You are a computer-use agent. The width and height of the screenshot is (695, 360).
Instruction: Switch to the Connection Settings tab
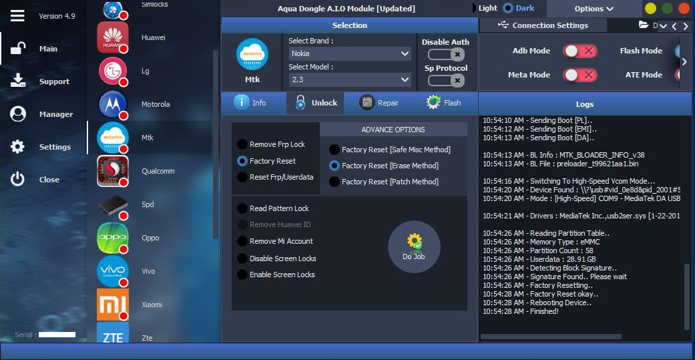click(543, 25)
